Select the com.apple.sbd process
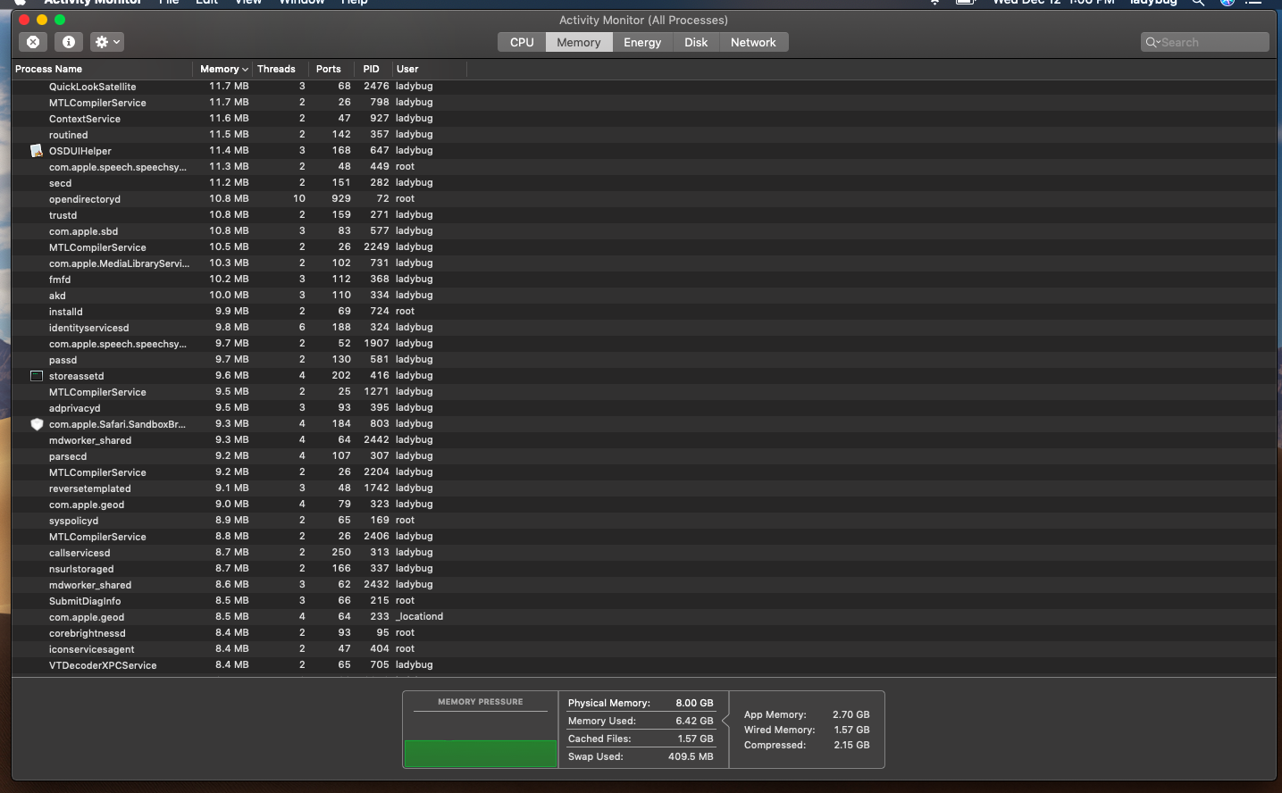The height and width of the screenshot is (793, 1282). tap(643, 231)
